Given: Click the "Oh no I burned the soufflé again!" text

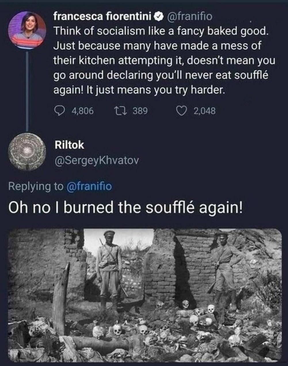Looking at the screenshot, I should [x=125, y=208].
